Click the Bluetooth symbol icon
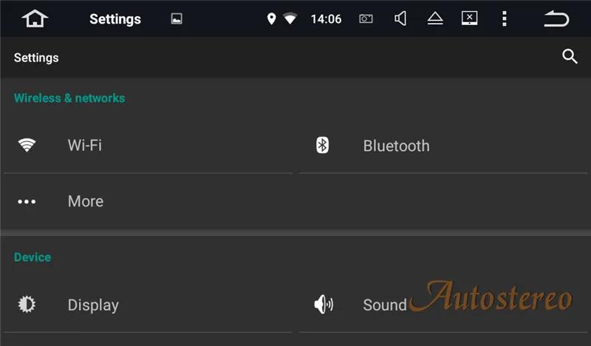This screenshot has height=346, width=591. coord(322,145)
